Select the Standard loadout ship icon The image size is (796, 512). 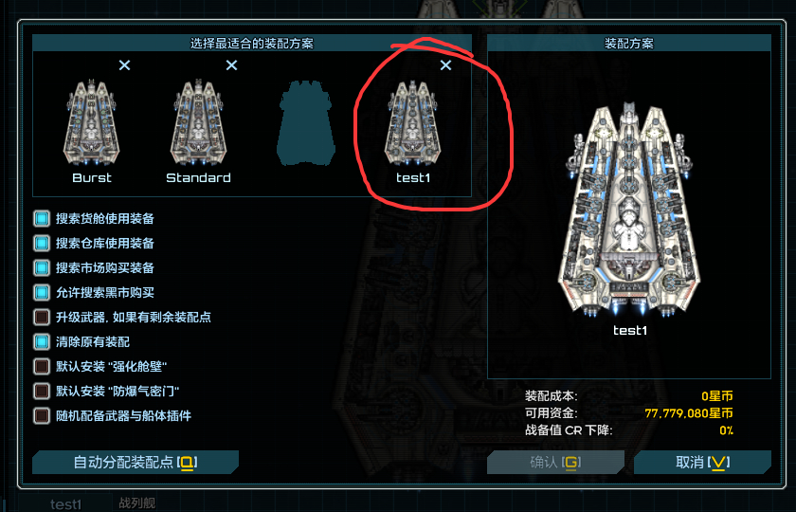tap(198, 123)
